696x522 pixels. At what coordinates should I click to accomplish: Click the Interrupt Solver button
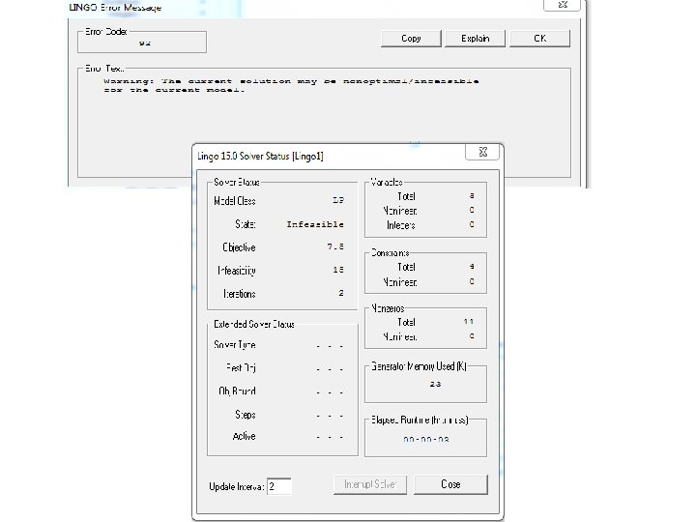[x=370, y=484]
